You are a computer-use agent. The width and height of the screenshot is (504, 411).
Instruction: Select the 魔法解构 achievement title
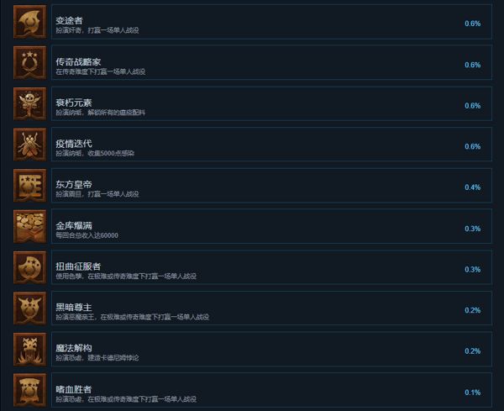(x=74, y=348)
